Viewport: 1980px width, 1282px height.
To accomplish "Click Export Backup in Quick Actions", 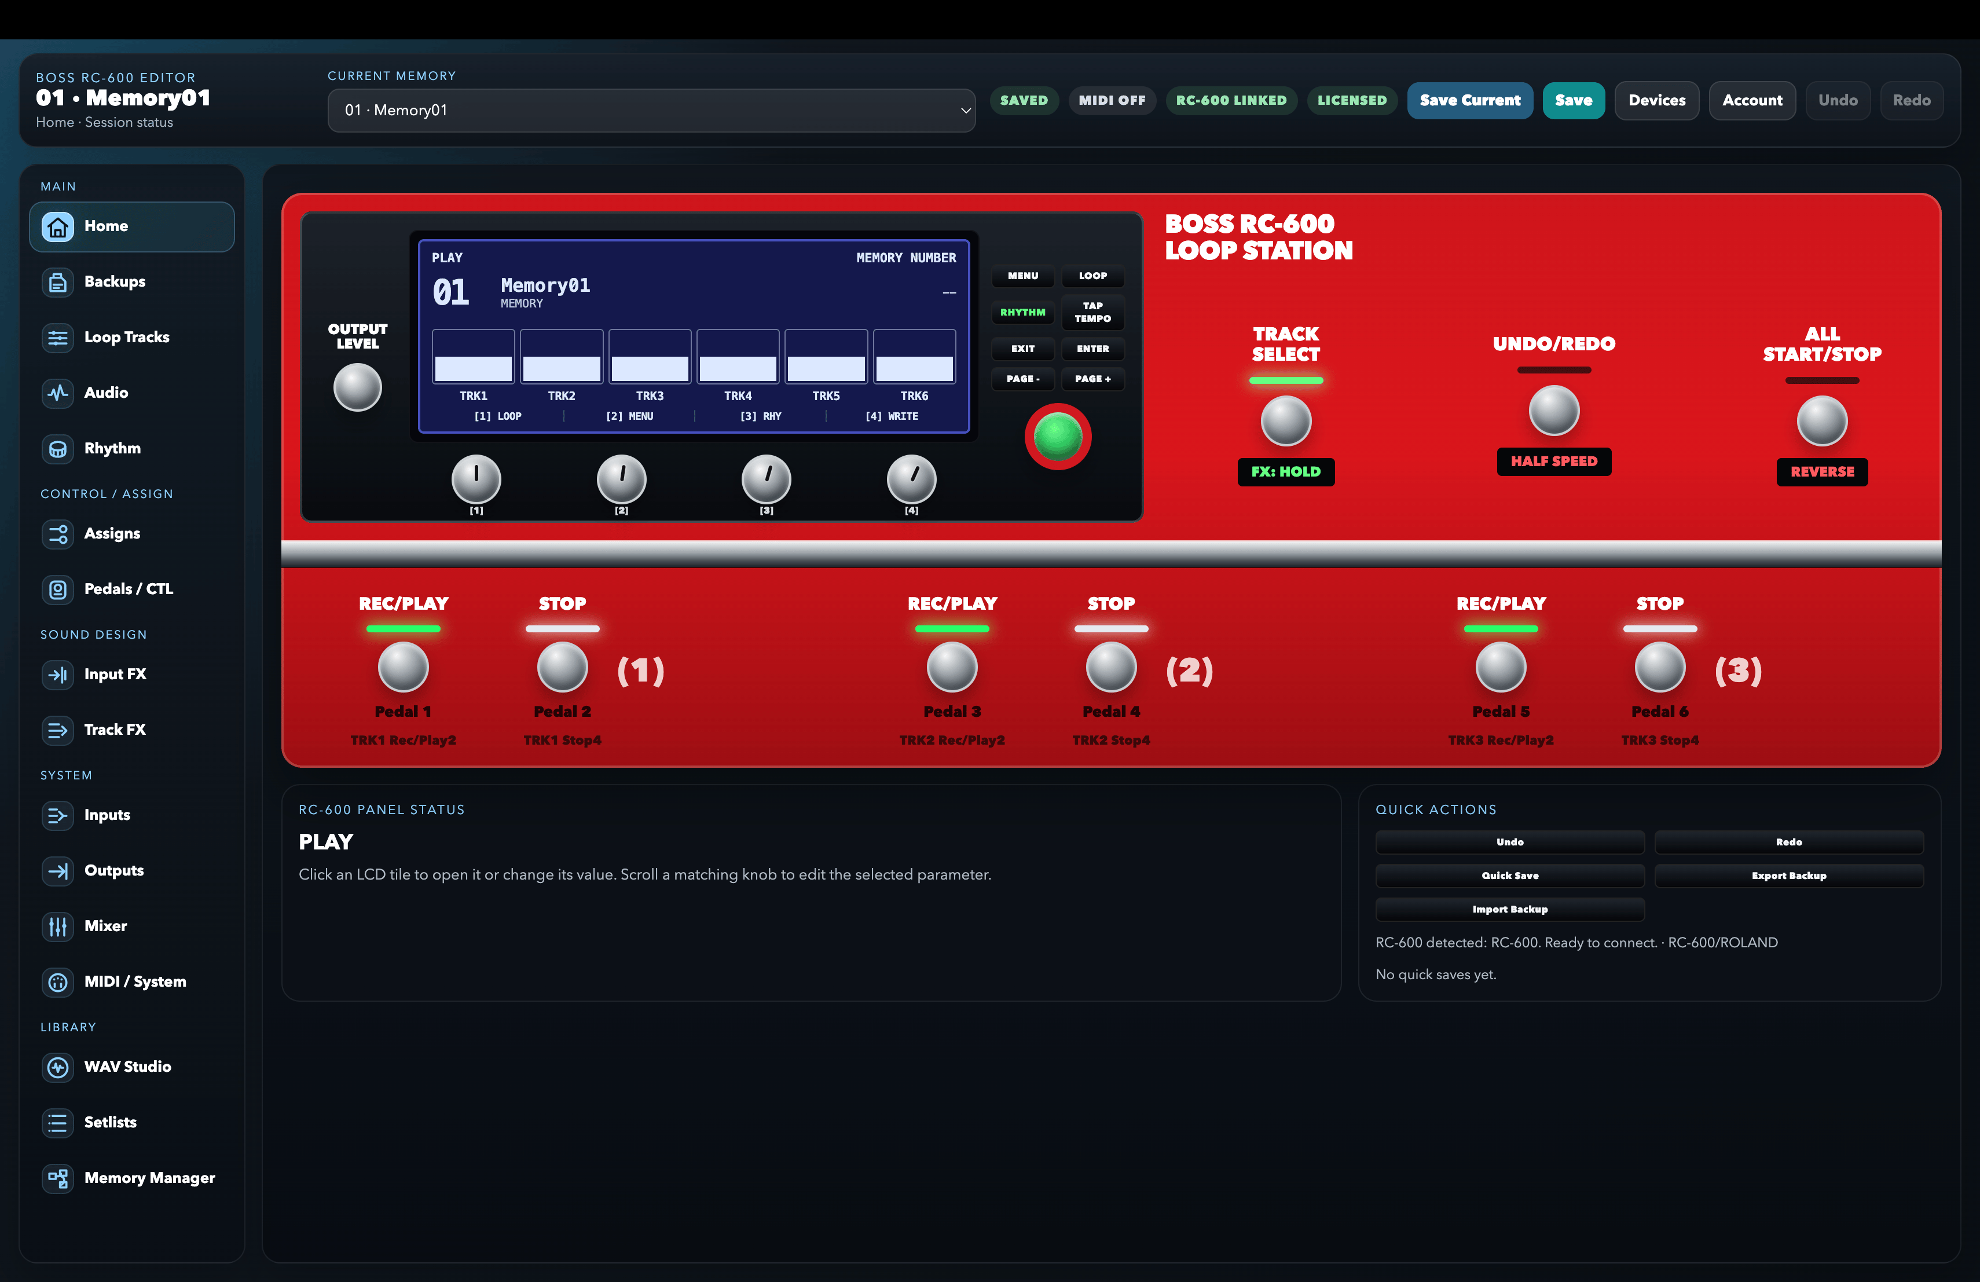I will pyautogui.click(x=1788, y=875).
